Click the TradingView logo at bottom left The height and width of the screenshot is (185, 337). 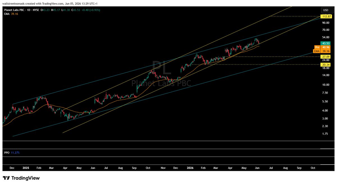click(21, 178)
